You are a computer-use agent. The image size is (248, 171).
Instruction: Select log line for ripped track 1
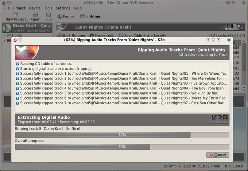click(x=122, y=74)
